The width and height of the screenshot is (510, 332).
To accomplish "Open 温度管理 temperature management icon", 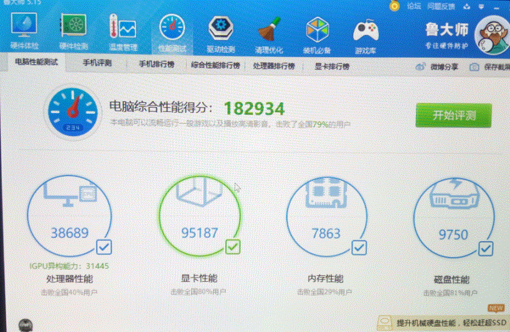I will click(123, 26).
